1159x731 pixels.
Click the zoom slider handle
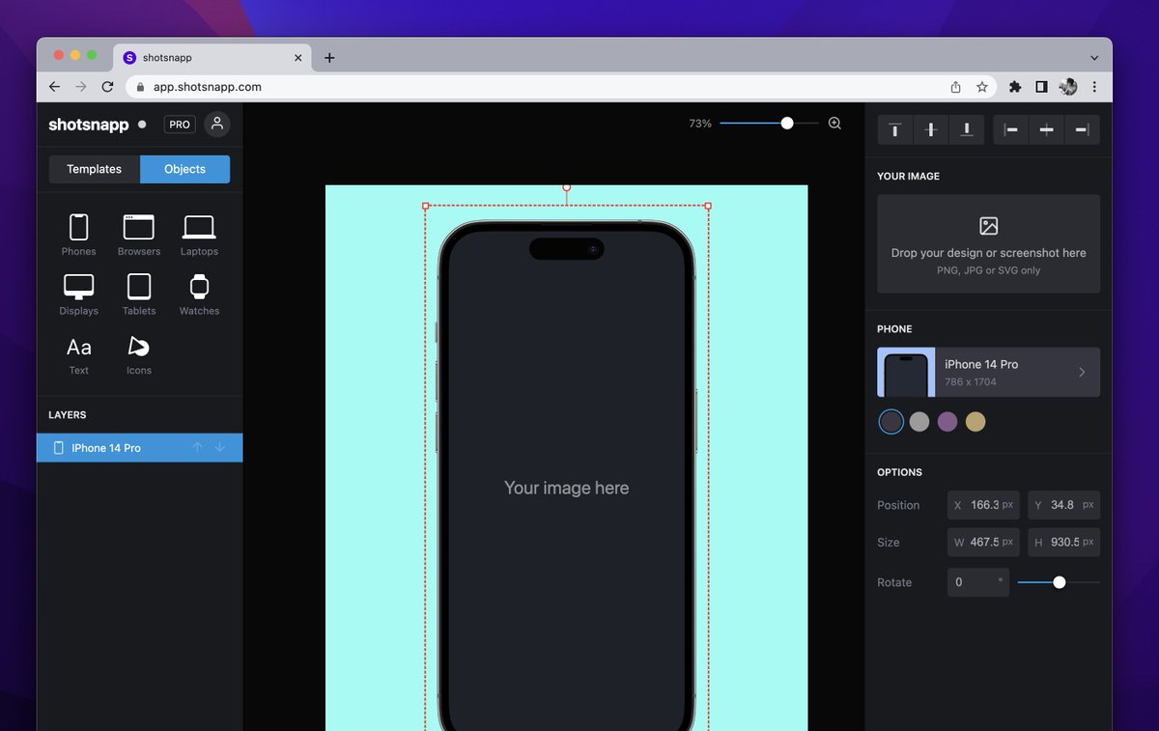[787, 124]
